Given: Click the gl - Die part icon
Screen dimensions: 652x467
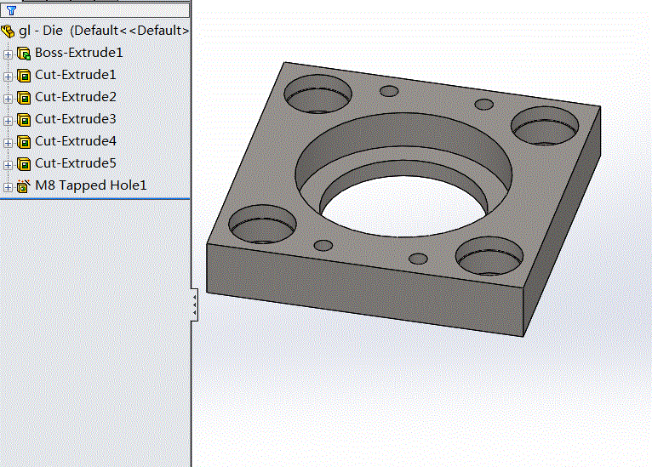Looking at the screenshot, I should pyautogui.click(x=8, y=31).
